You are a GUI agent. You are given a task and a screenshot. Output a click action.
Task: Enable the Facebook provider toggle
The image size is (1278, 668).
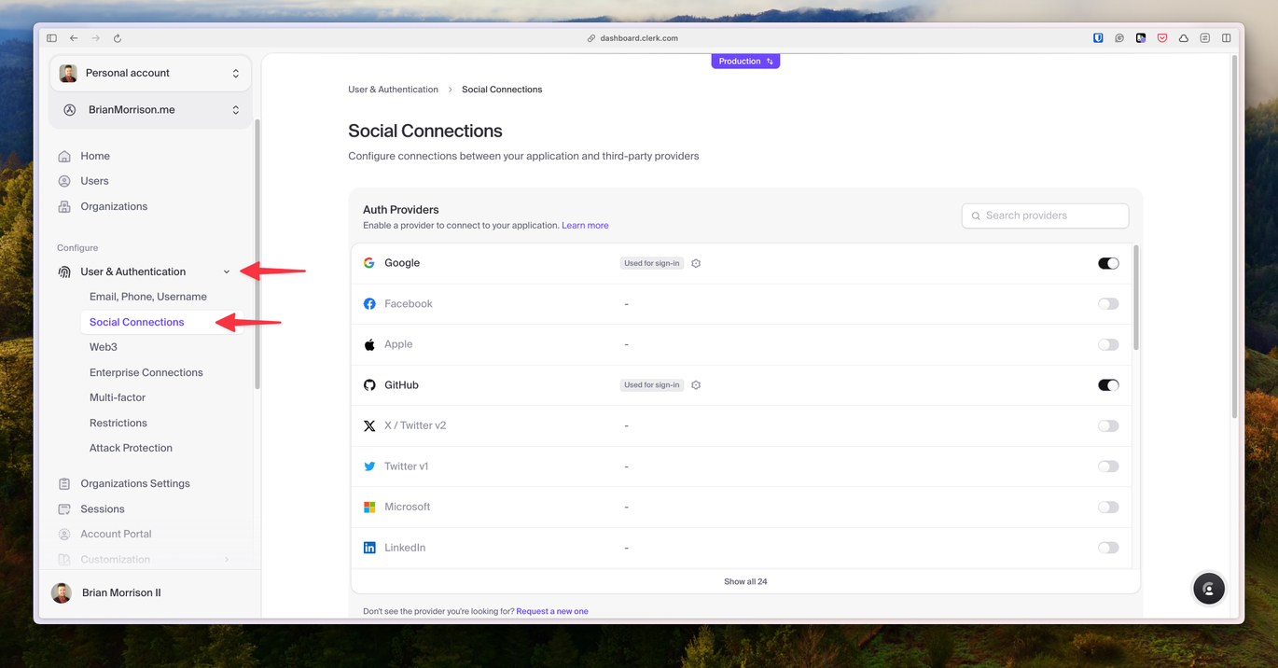(x=1108, y=303)
